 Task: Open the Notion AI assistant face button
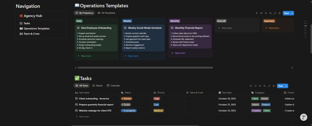click(304, 117)
